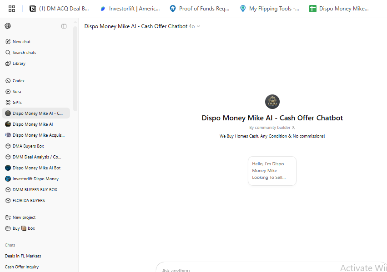Open the Library
The height and width of the screenshot is (272, 387).
(x=36, y=63)
